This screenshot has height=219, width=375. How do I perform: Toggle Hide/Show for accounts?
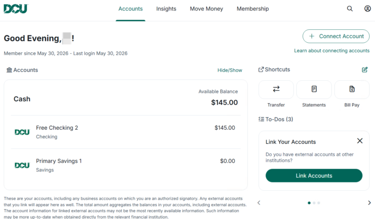pos(230,70)
